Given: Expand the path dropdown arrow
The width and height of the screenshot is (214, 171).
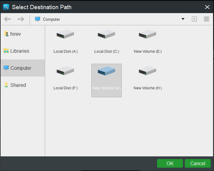Looking at the screenshot, I should click(x=183, y=19).
